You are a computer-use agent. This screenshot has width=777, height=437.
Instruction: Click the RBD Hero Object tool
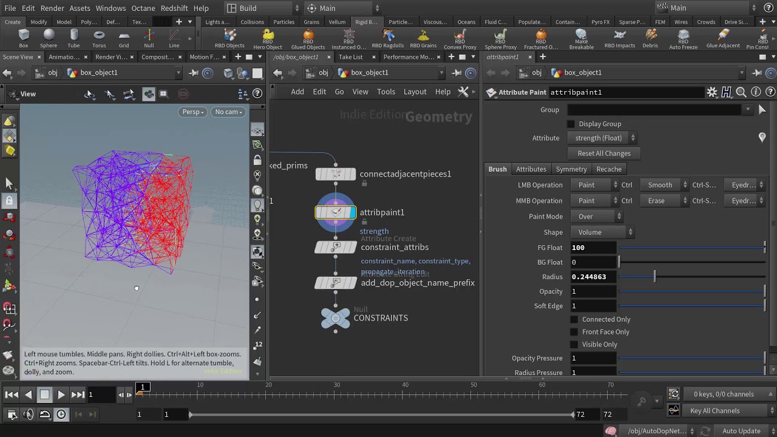pyautogui.click(x=268, y=39)
